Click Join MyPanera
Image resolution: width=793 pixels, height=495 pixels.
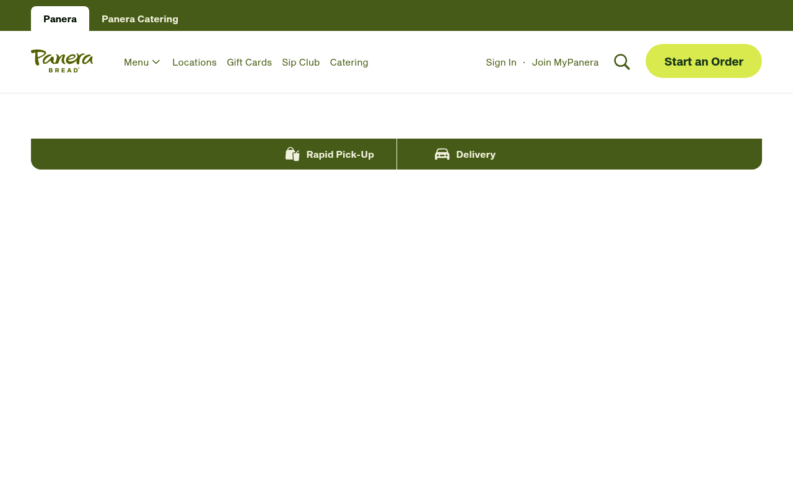565,62
